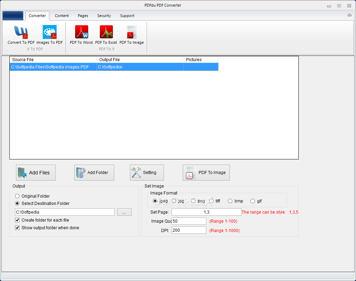Viewport: 356px width, 281px height.
Task: Launch the PDF To Excel converter
Action: coord(106,35)
